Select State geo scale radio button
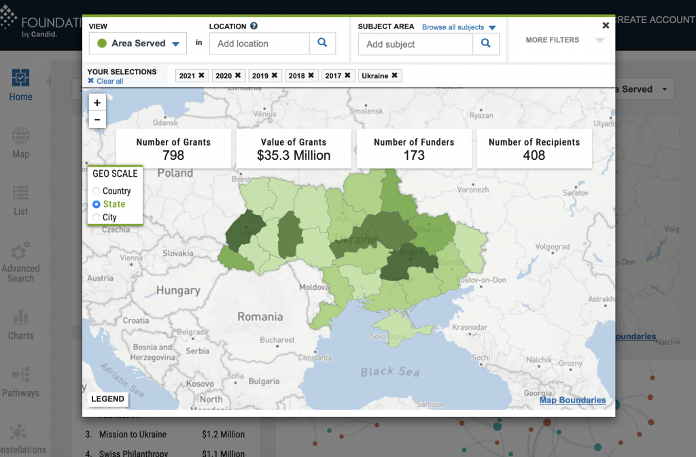Screen dimensions: 696x457 [x=97, y=204]
